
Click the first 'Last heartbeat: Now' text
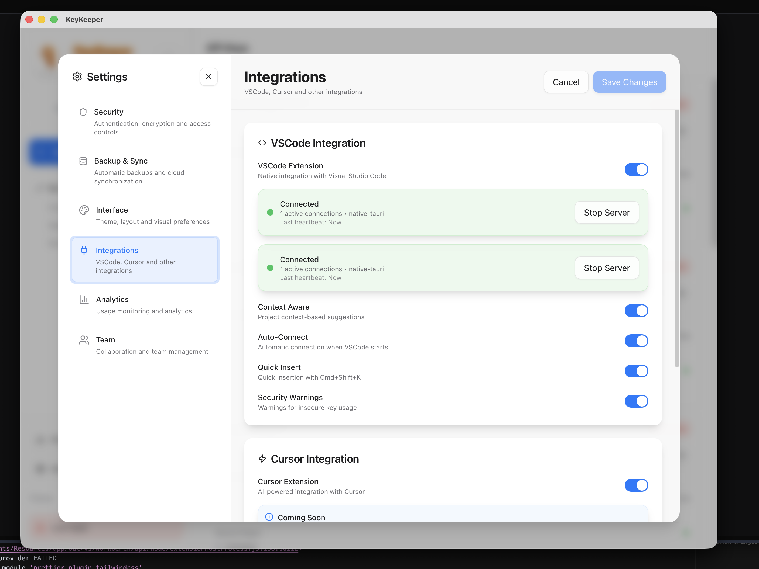[x=310, y=223]
